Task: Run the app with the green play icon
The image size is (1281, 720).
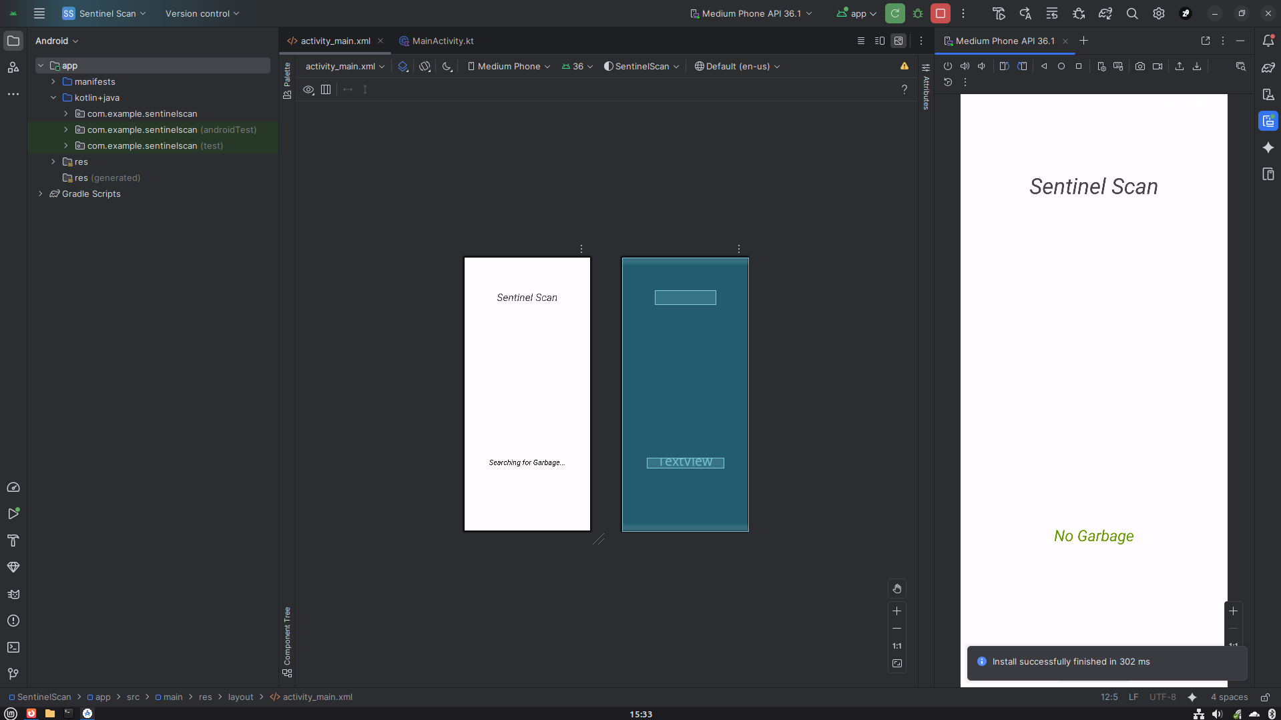Action: coord(895,13)
